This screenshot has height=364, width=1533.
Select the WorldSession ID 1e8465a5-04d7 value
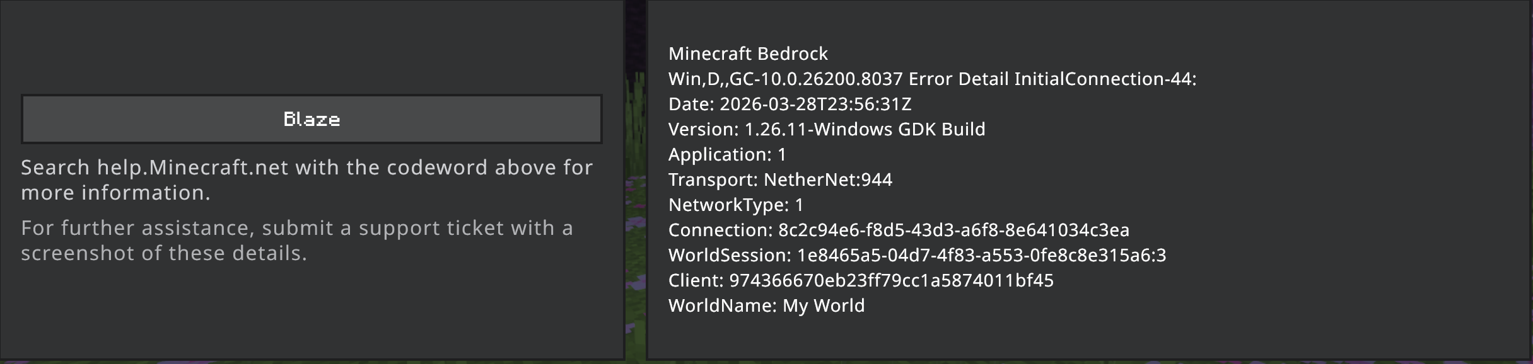pos(981,255)
